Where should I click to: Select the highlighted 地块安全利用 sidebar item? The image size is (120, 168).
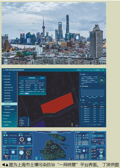point(9,104)
